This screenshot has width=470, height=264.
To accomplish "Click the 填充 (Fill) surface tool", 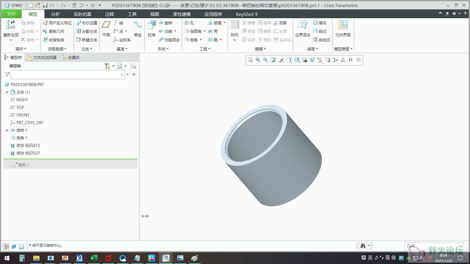I will coord(320,23).
